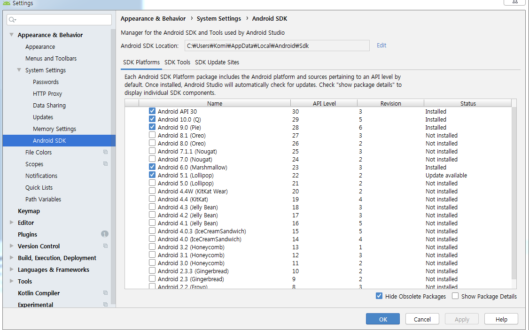Toggle Hide Obsolete Packages checkbox
Image resolution: width=529 pixels, height=330 pixels.
[379, 296]
